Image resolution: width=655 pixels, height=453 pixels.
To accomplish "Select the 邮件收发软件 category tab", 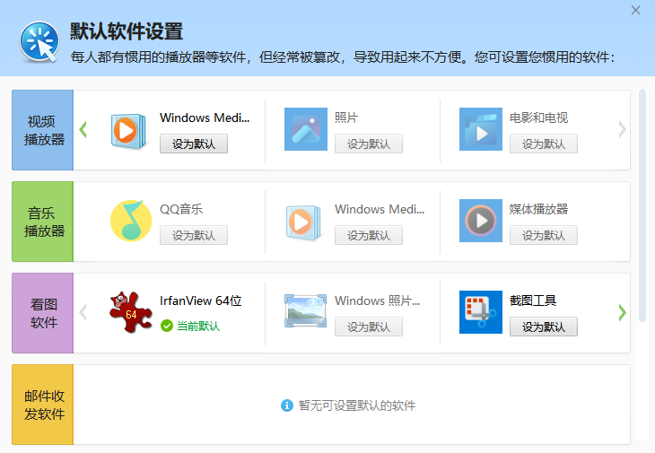I will coord(42,405).
